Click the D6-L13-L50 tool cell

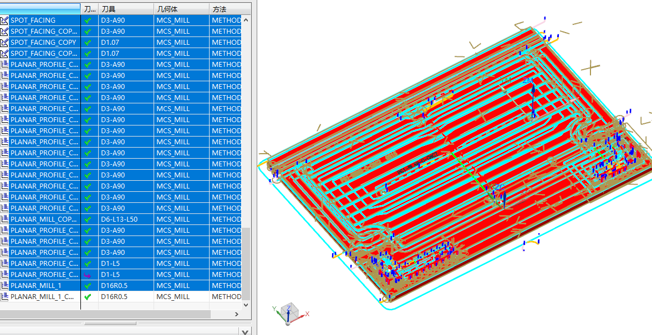click(x=119, y=219)
